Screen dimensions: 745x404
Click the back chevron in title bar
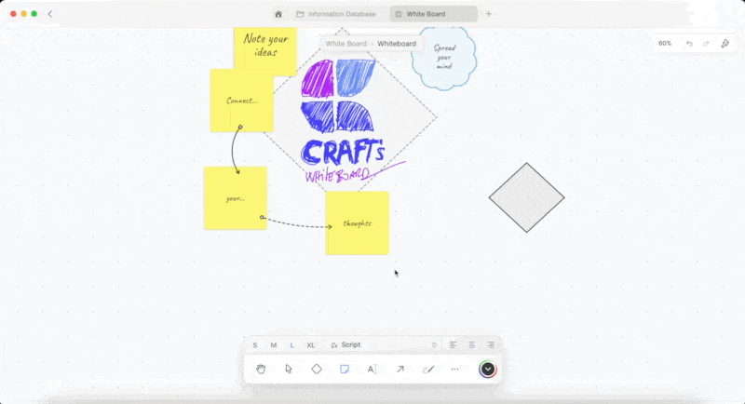tap(50, 14)
